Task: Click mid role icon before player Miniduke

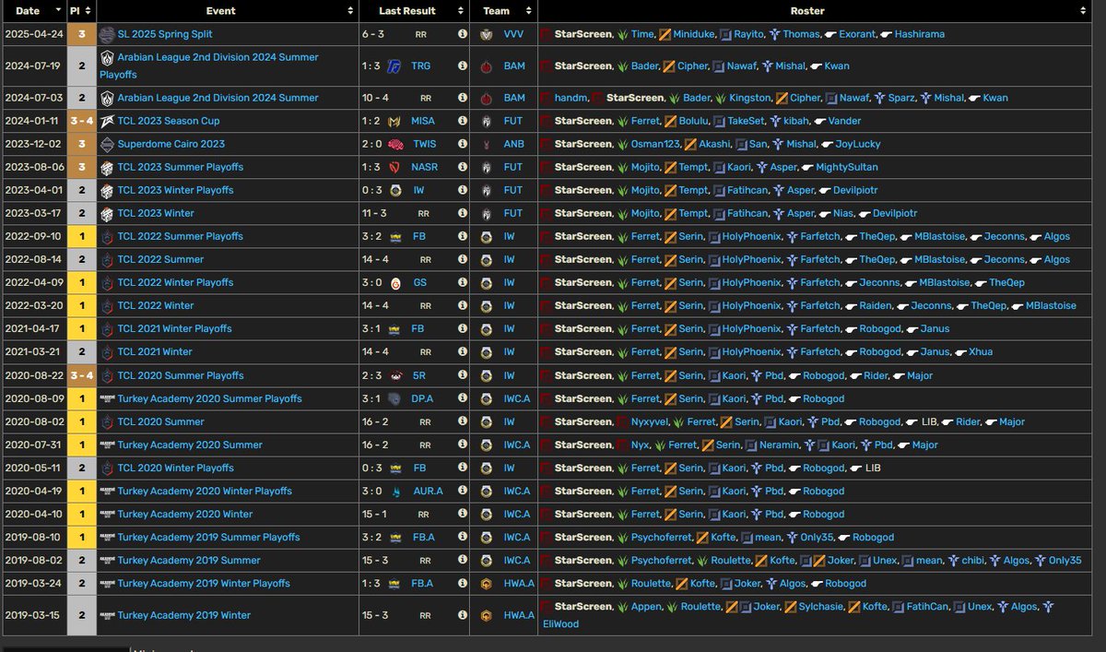Action: 664,34
